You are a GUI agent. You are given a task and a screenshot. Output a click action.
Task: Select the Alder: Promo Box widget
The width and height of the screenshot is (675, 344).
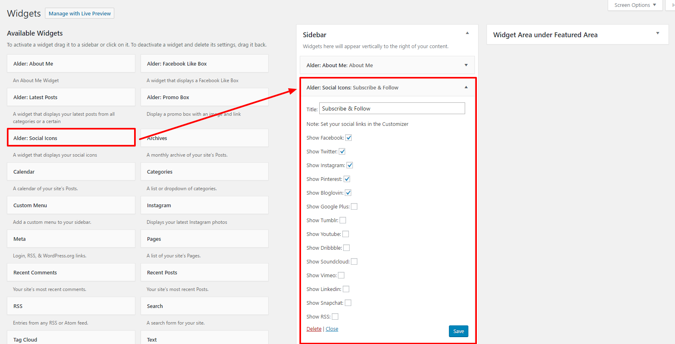pos(204,97)
